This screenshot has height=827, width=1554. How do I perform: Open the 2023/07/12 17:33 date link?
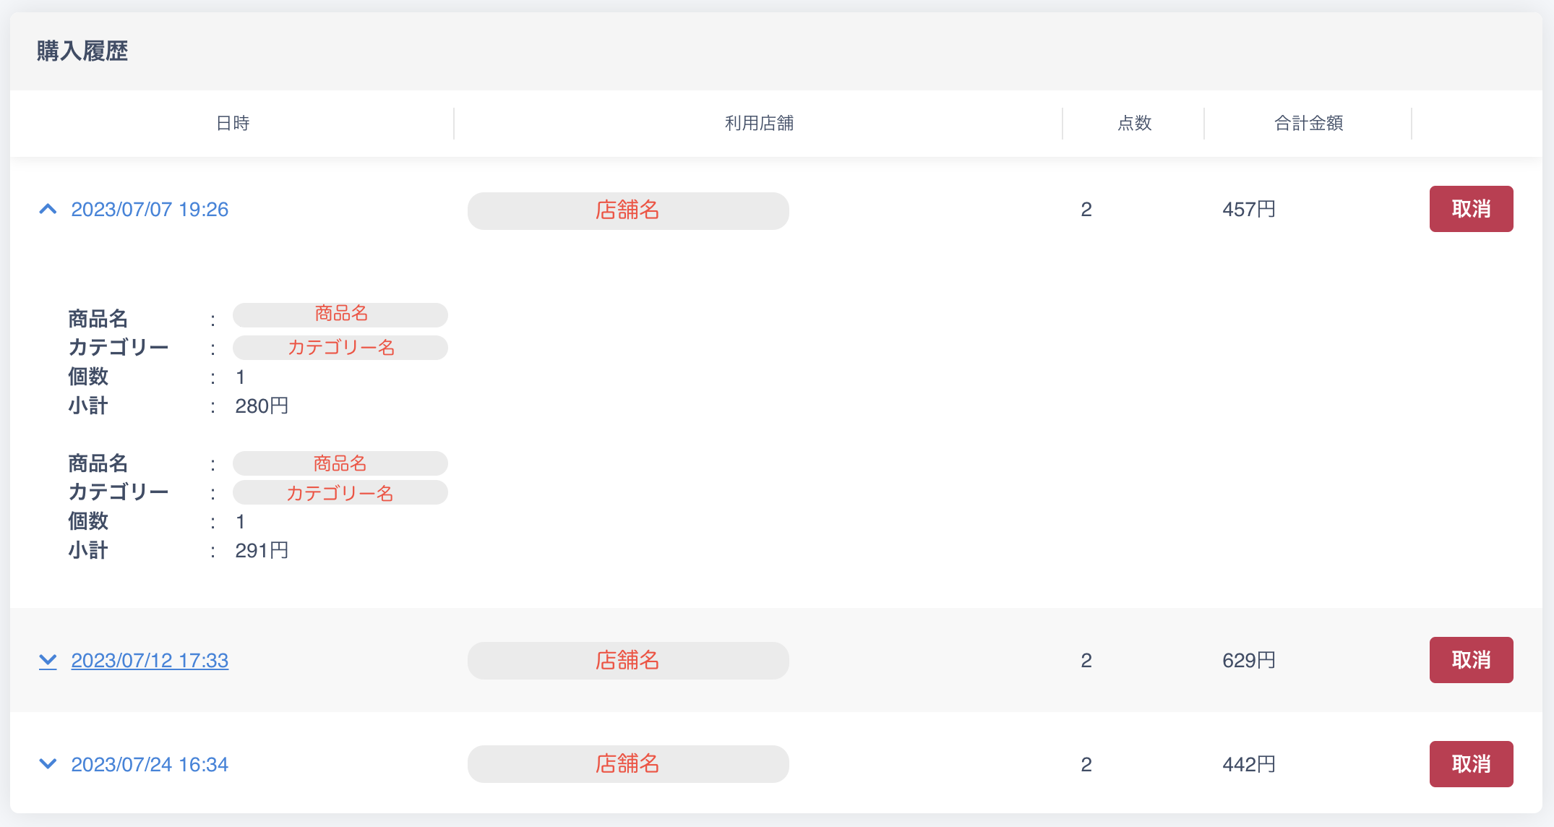pos(150,660)
